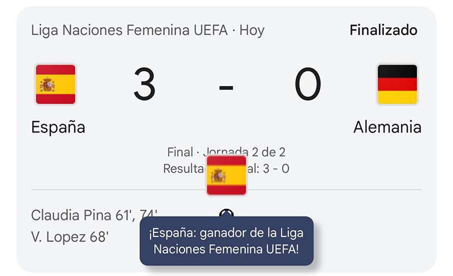Click Spain's flag above the España label
Viewport: 453px width, 276px height.
point(55,85)
